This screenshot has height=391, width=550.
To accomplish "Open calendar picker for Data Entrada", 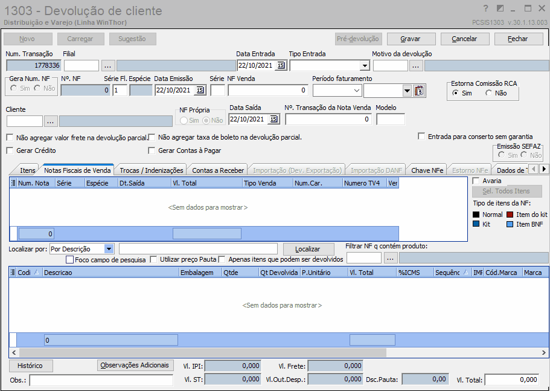I will click(x=281, y=65).
